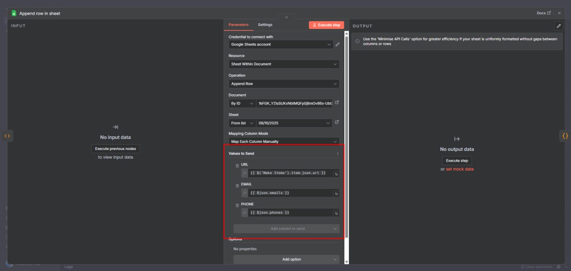Image resolution: width=571 pixels, height=271 pixels.
Task: Click the Execute step button
Action: tap(327, 25)
